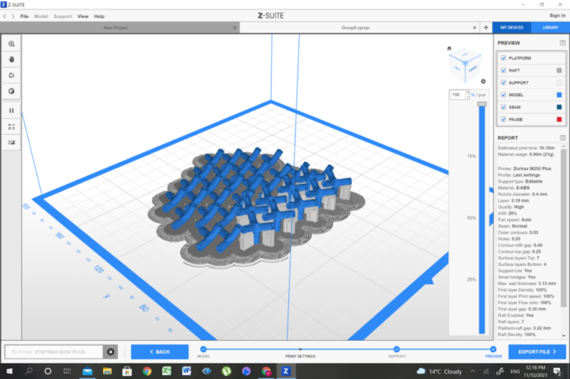Open the File menu
Screen dimensions: 570x379
click(25, 16)
